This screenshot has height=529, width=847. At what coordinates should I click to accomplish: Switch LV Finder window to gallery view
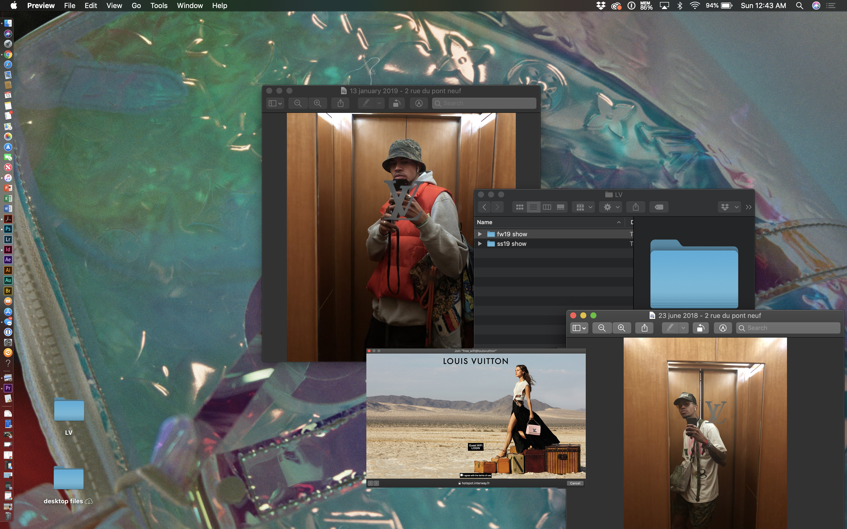click(561, 207)
